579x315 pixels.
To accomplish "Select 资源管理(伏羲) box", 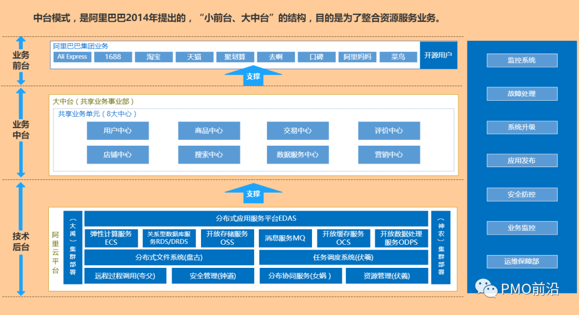I will 387,276.
